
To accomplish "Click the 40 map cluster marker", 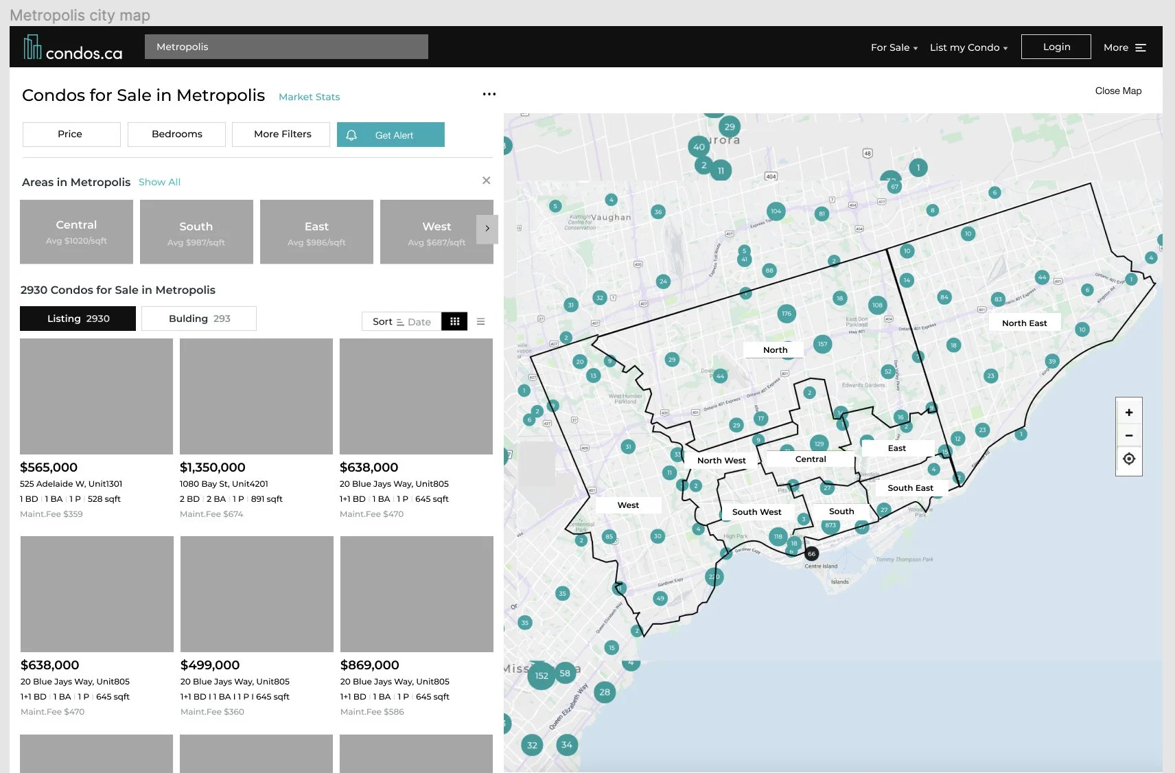I will [699, 146].
